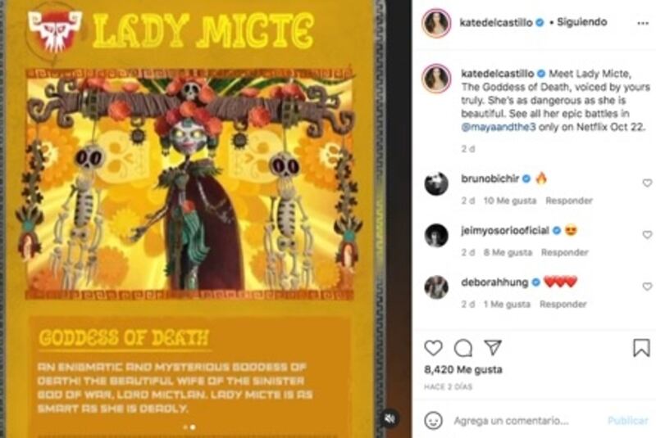Like brunobichir's comment

[x=647, y=183]
